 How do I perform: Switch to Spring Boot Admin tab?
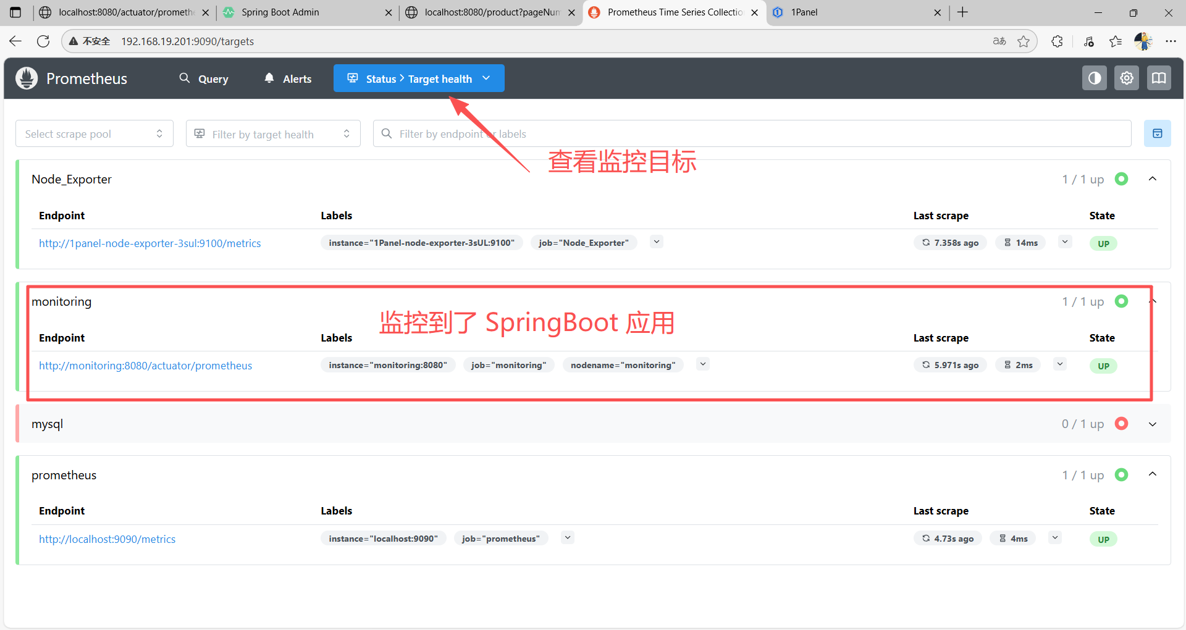(308, 12)
